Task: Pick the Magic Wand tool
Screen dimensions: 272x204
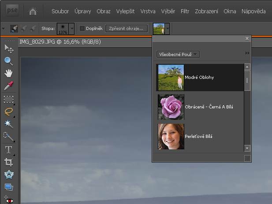Action: pos(8,124)
